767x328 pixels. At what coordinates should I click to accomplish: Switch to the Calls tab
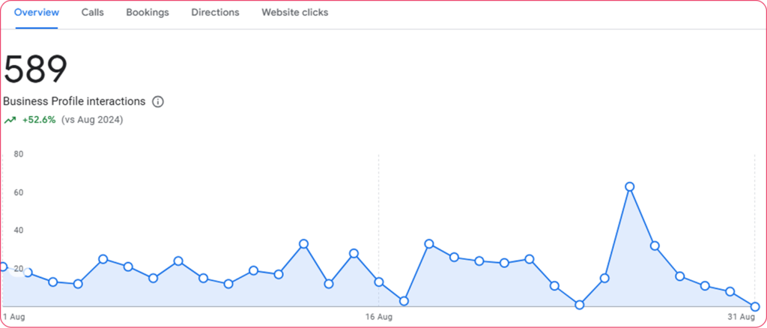92,13
